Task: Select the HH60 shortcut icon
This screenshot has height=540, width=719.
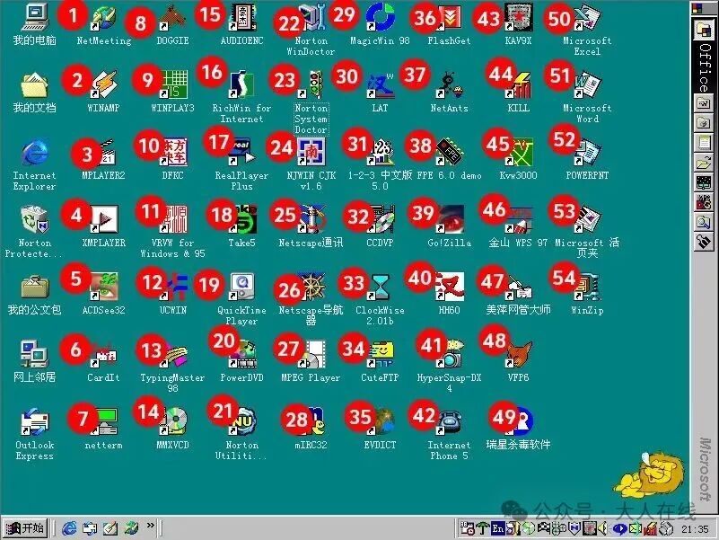Action: [450, 288]
